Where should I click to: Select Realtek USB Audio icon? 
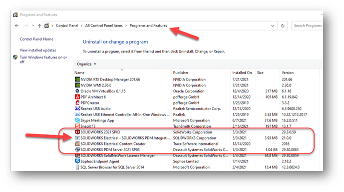click(77, 108)
